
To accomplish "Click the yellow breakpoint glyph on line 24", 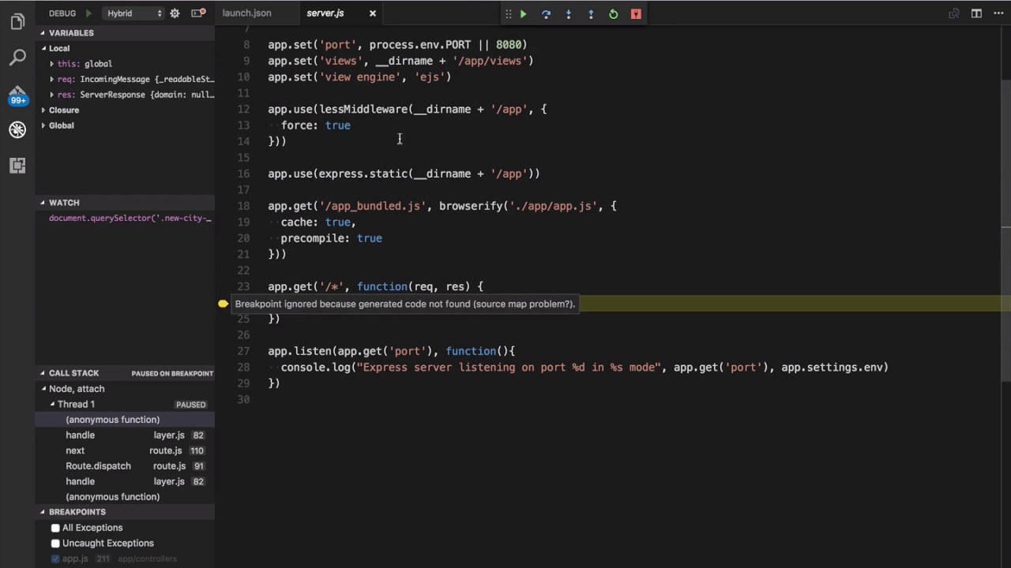I will pos(223,303).
